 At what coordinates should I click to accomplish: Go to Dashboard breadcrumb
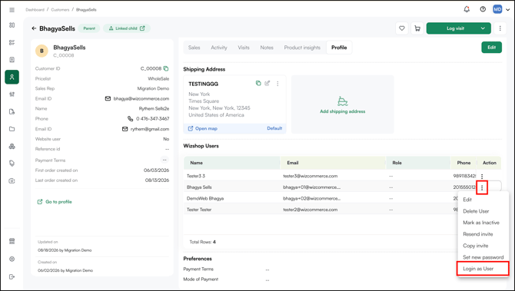click(x=35, y=10)
